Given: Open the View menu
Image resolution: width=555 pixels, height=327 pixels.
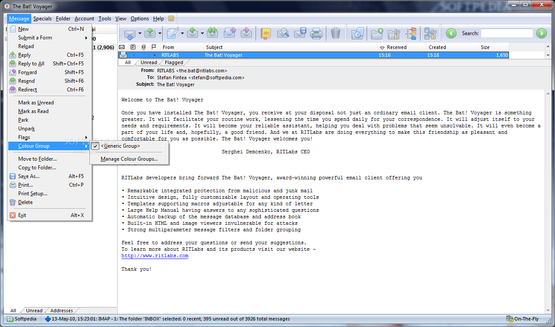Looking at the screenshot, I should click(121, 19).
